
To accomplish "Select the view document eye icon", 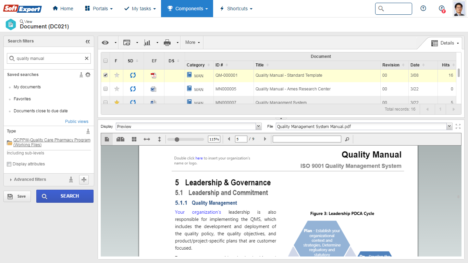I will 104,42.
